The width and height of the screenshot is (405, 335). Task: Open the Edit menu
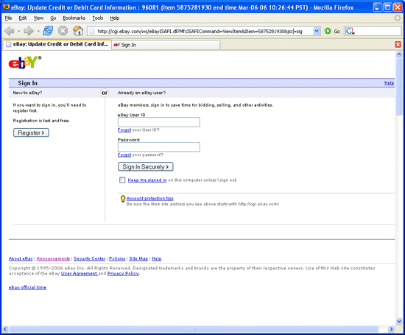click(x=23, y=18)
